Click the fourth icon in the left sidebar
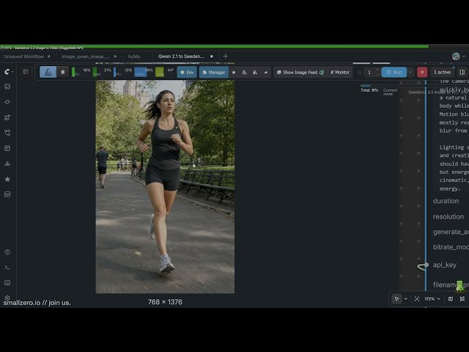 (7, 133)
